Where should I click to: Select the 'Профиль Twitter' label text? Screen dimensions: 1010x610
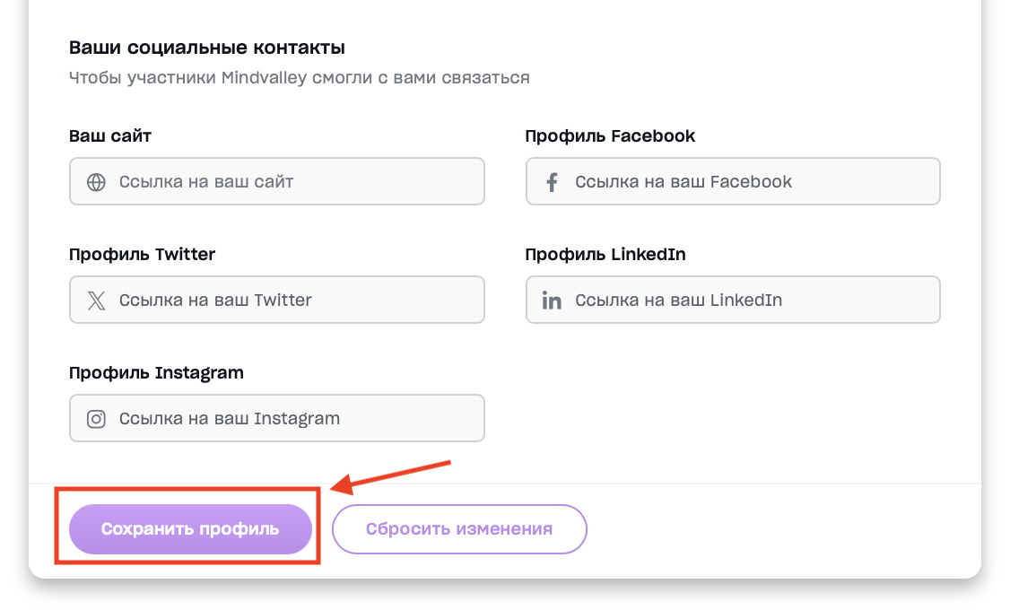[x=142, y=255]
